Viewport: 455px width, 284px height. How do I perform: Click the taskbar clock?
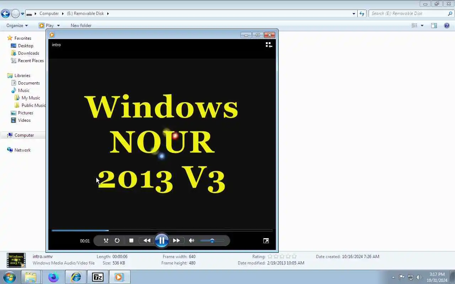[x=437, y=277]
